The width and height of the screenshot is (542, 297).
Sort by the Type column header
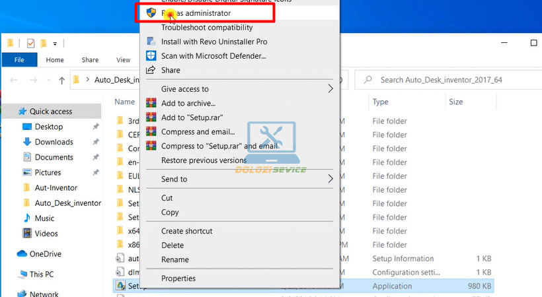click(380, 102)
